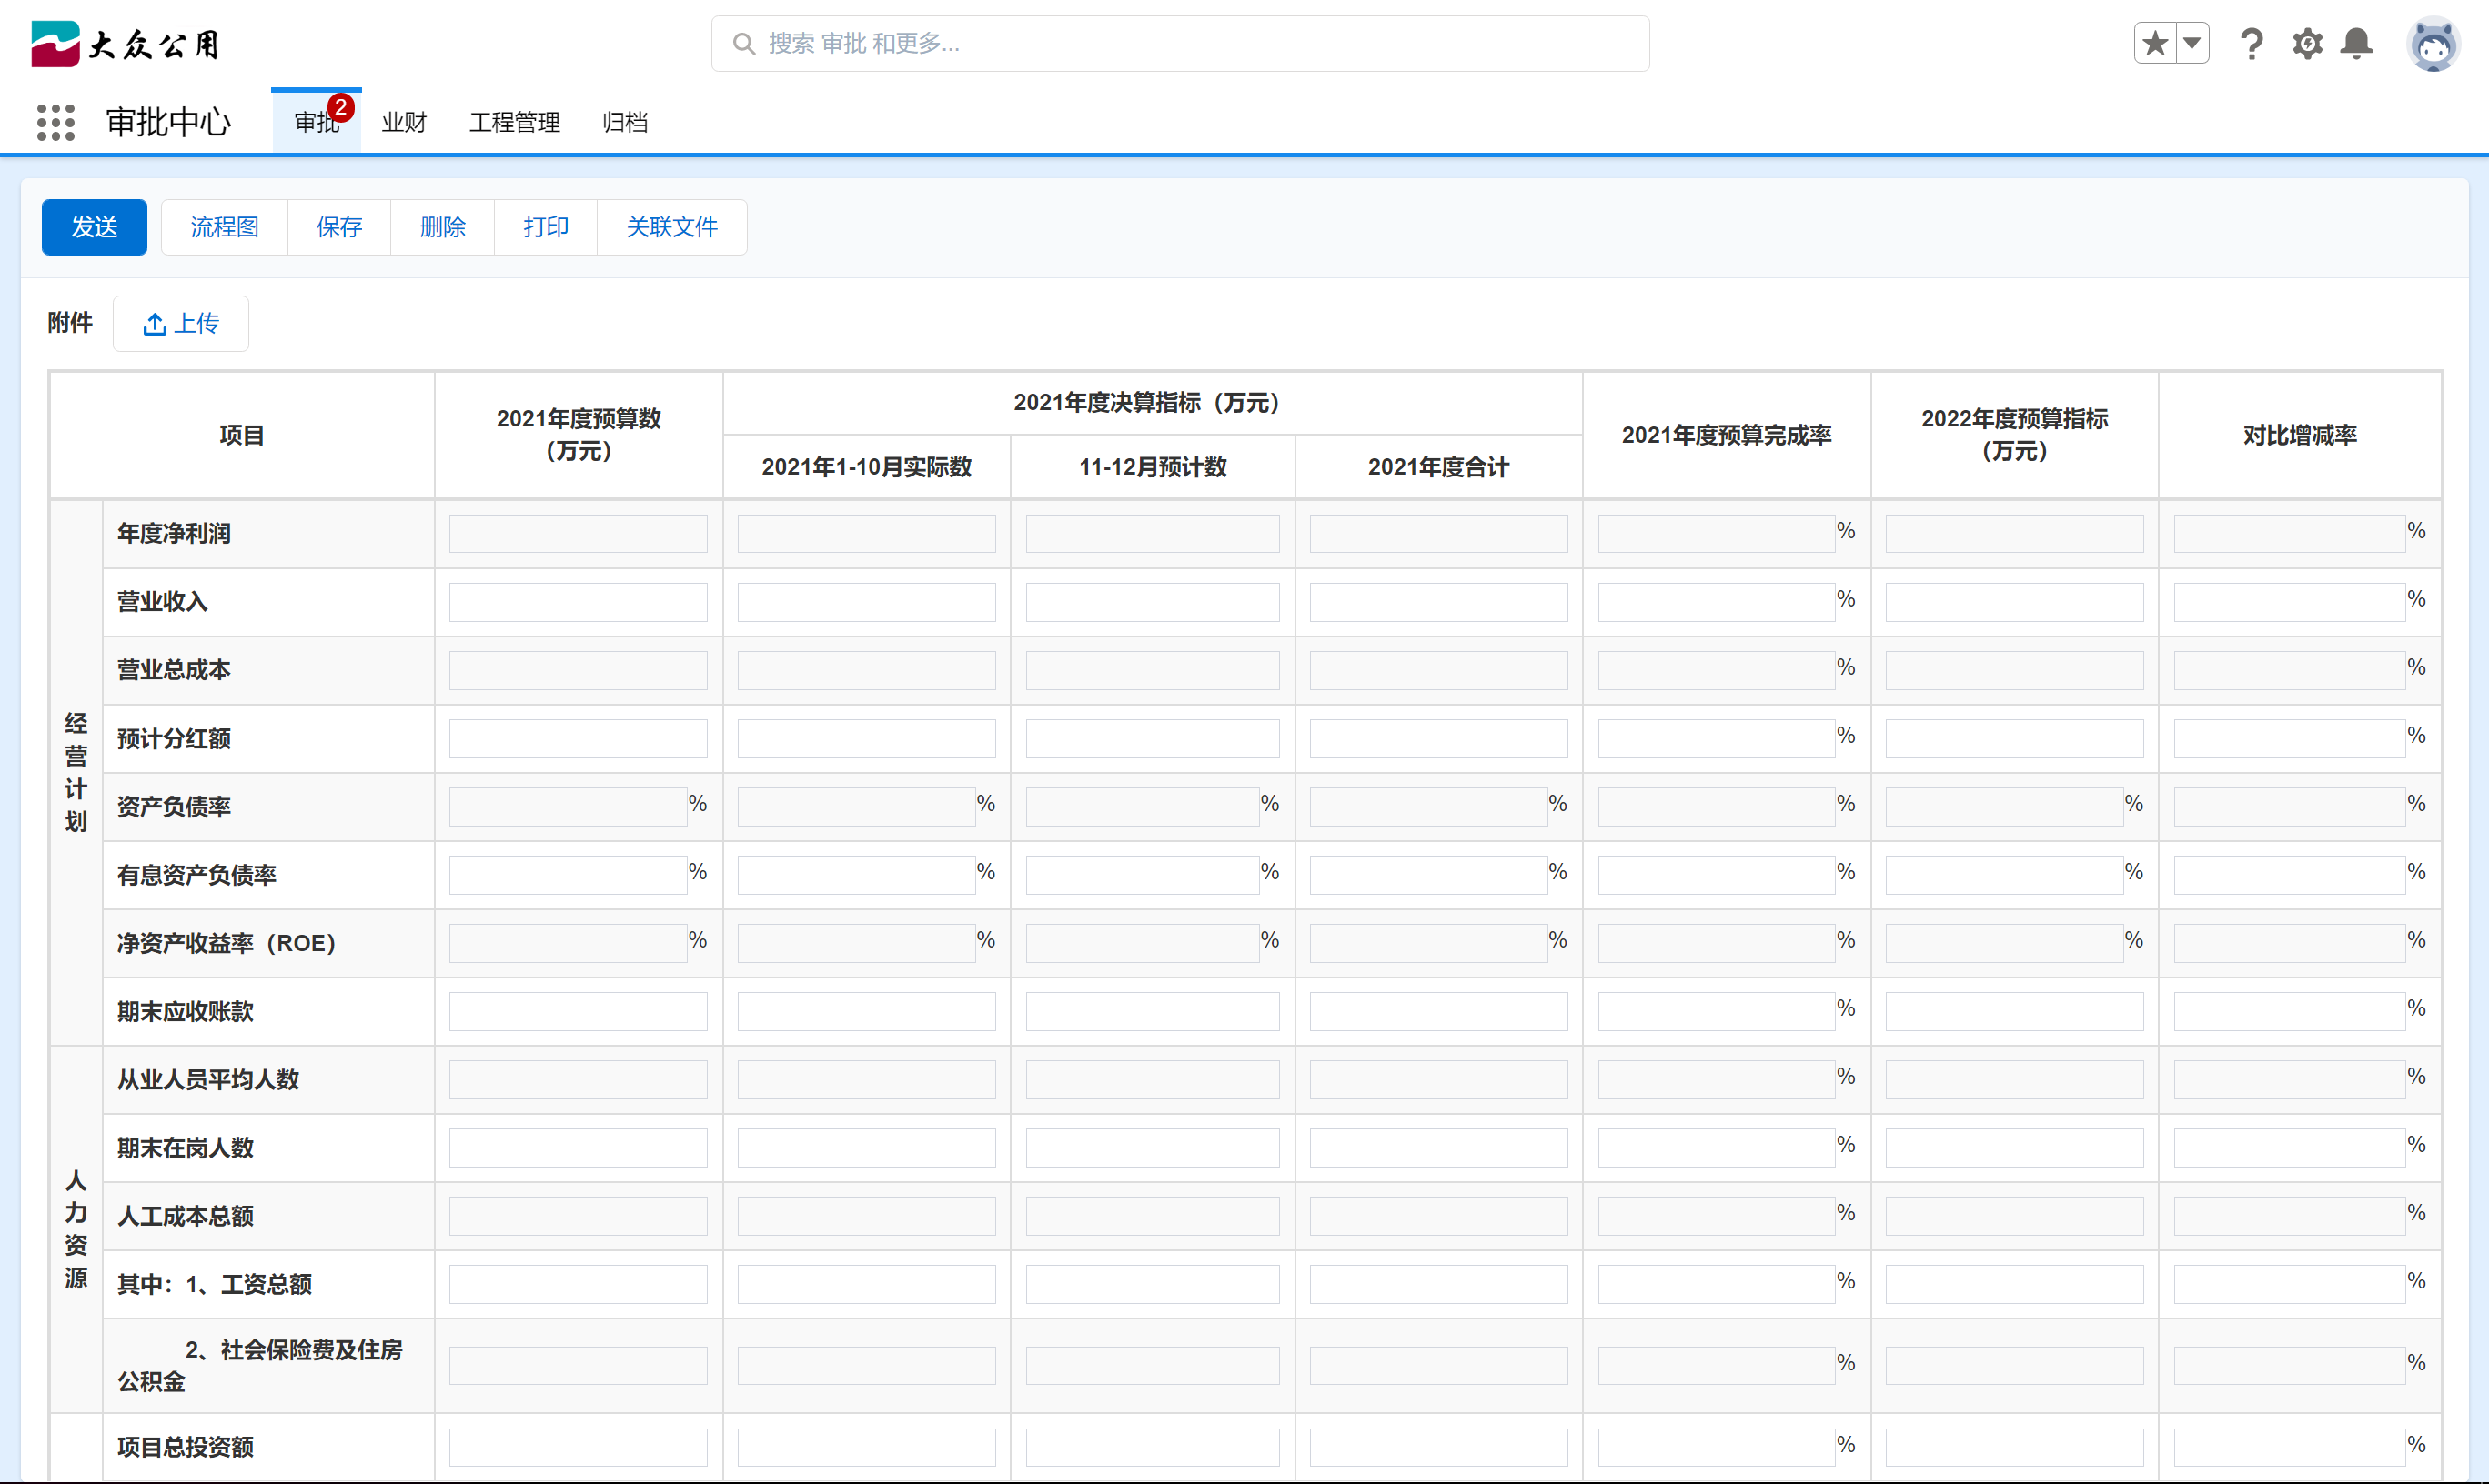This screenshot has width=2489, height=1484.
Task: Click 工资总额 11-12月预计数 field
Action: (x=1153, y=1283)
